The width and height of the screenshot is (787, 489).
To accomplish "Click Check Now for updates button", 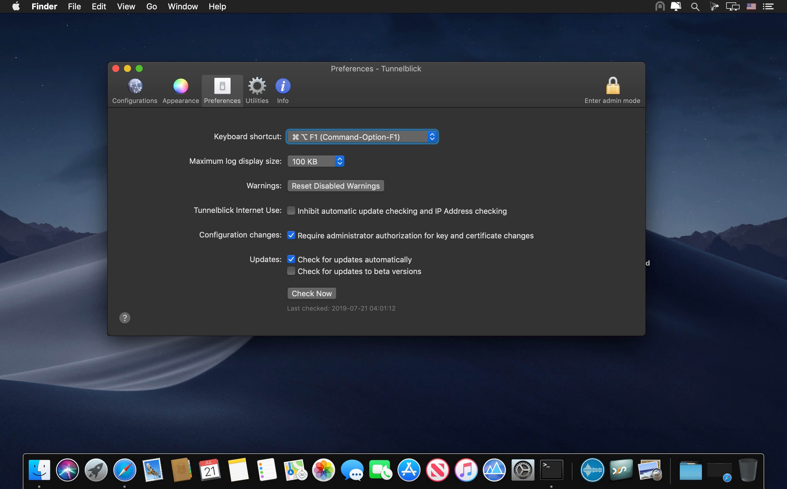I will (x=311, y=293).
